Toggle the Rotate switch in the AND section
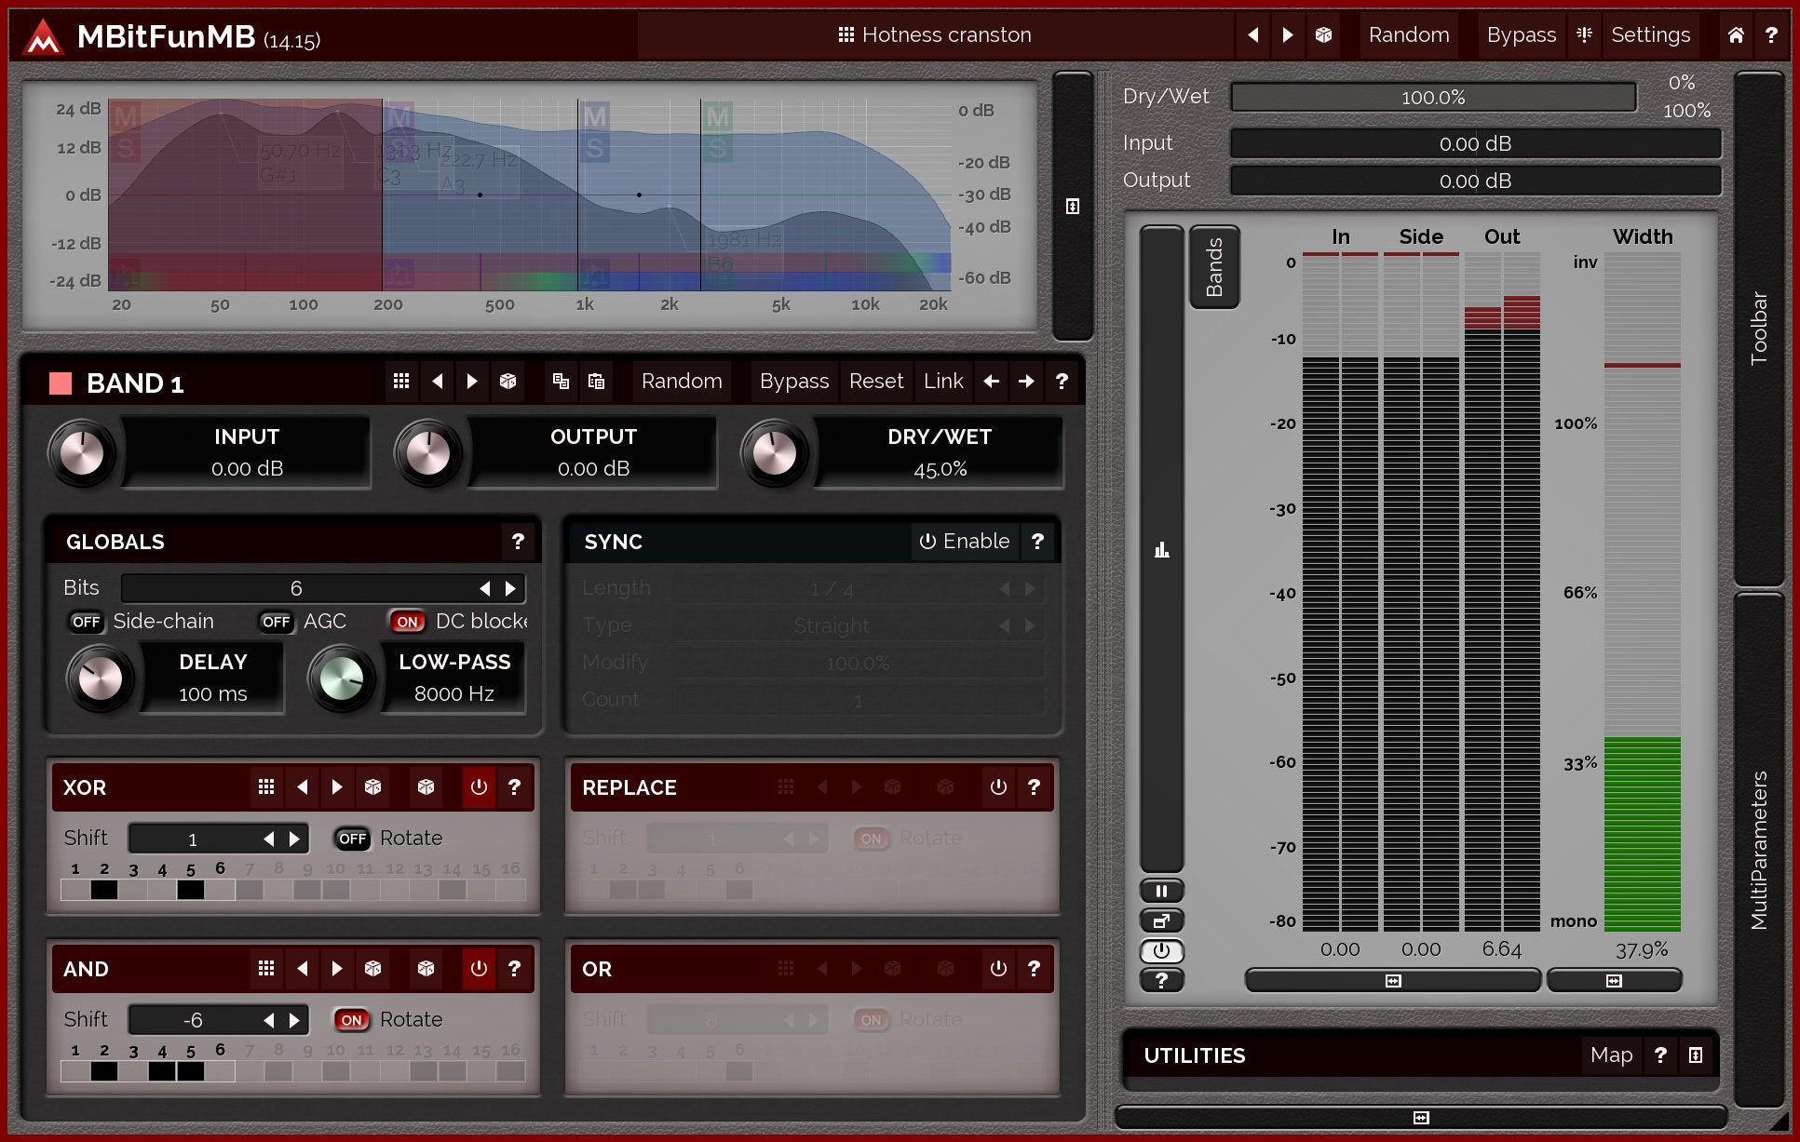 point(351,1020)
